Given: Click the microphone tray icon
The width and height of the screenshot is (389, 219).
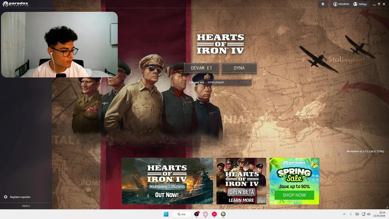Looking at the screenshot, I should (351, 214).
